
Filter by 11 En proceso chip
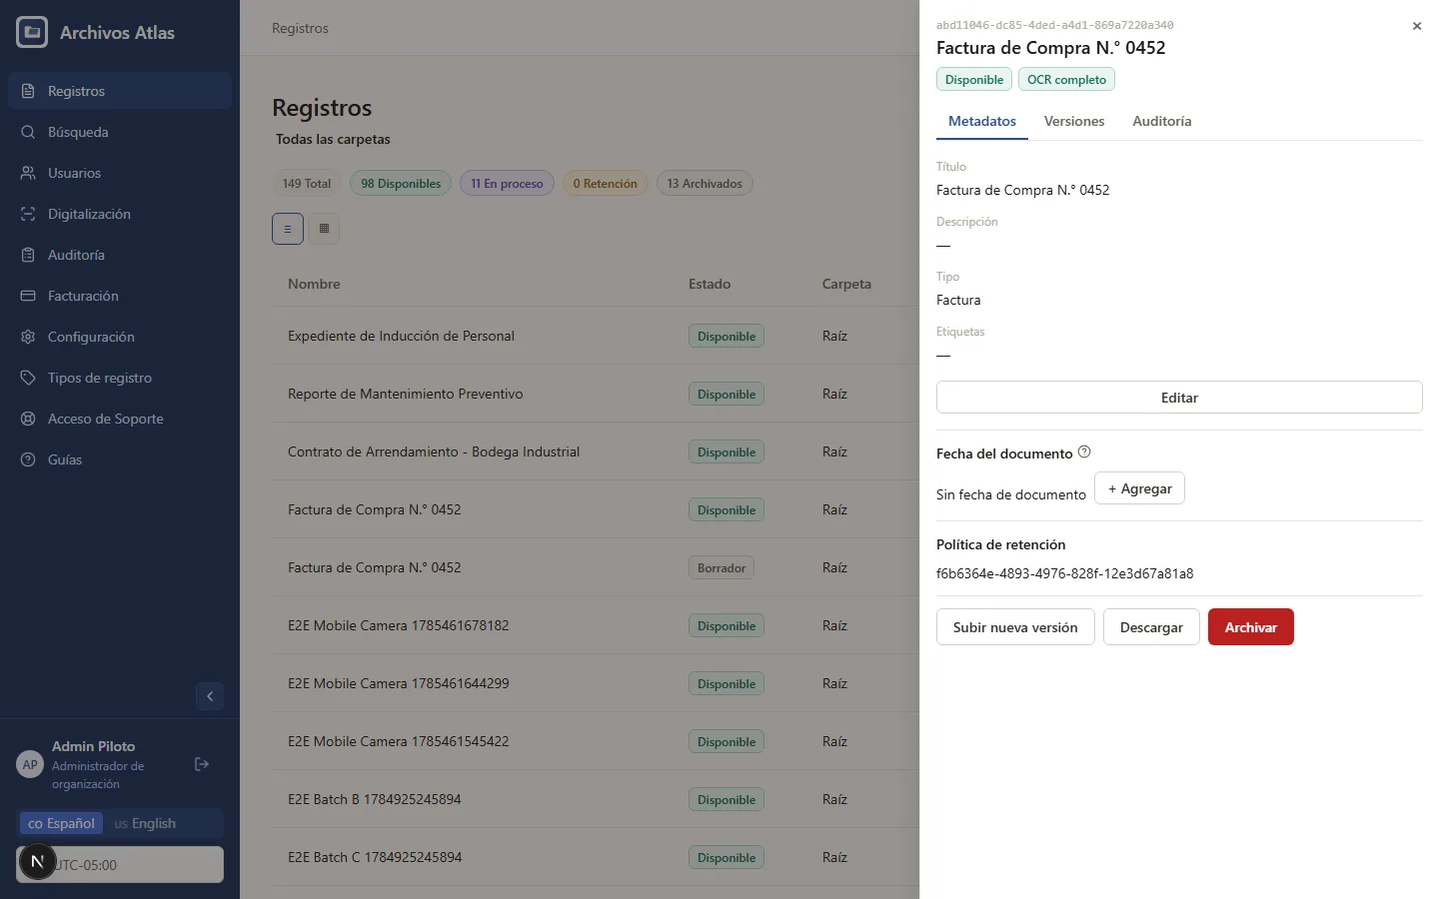click(x=507, y=184)
